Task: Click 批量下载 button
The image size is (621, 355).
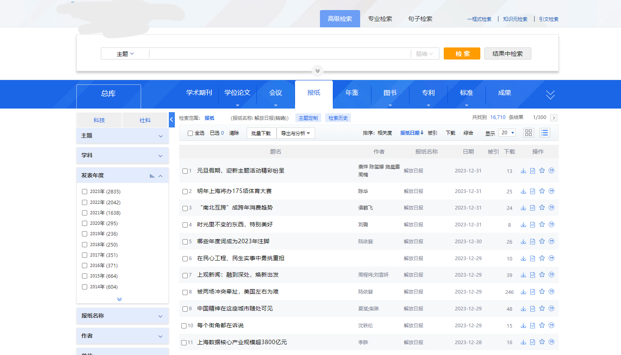Action: tap(261, 133)
